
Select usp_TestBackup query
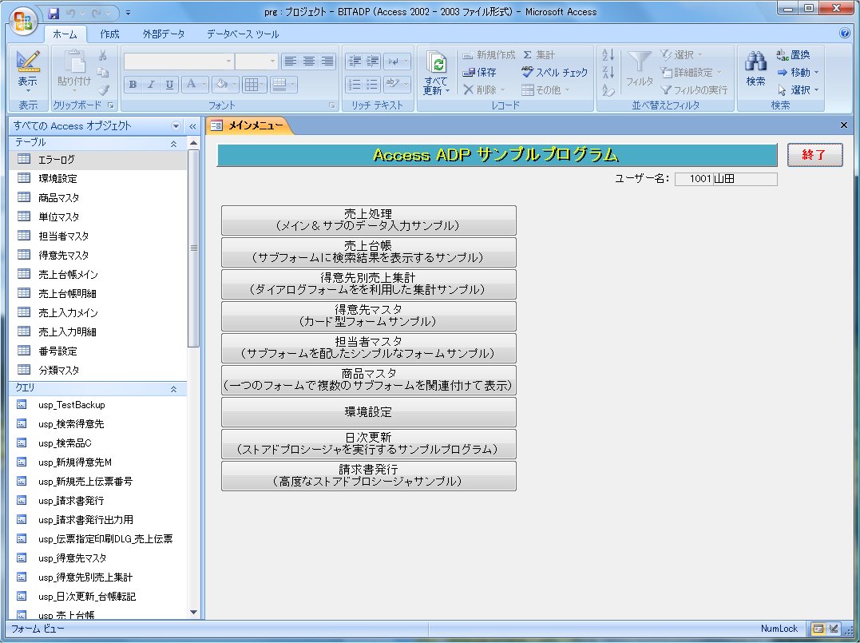pos(97,405)
